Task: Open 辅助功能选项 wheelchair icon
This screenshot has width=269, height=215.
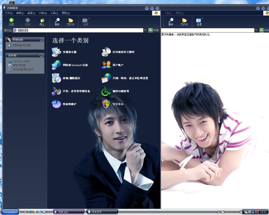Action: pos(106,91)
